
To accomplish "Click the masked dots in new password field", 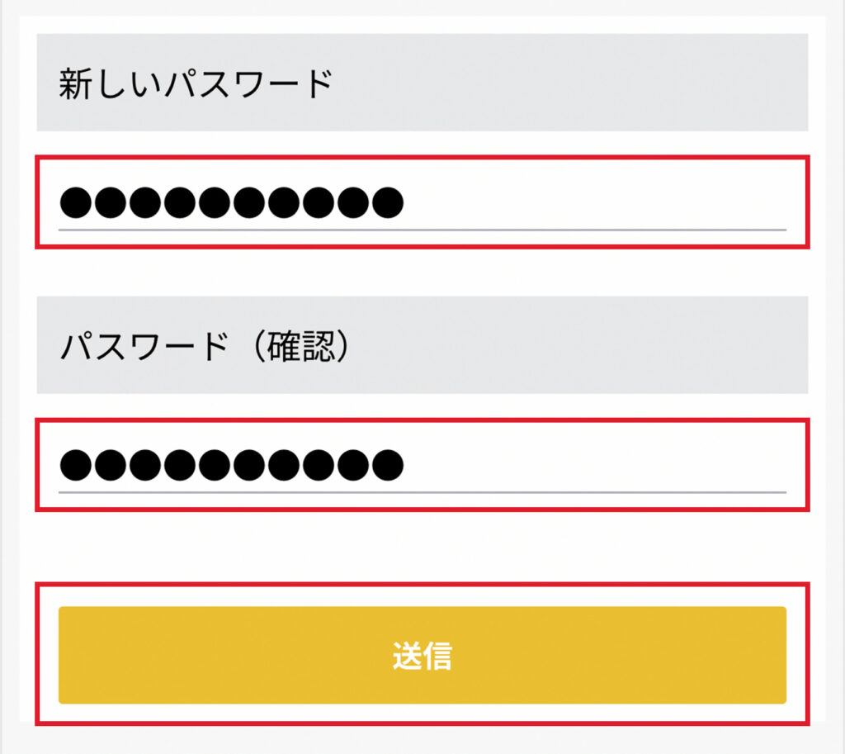I will pyautogui.click(x=231, y=202).
